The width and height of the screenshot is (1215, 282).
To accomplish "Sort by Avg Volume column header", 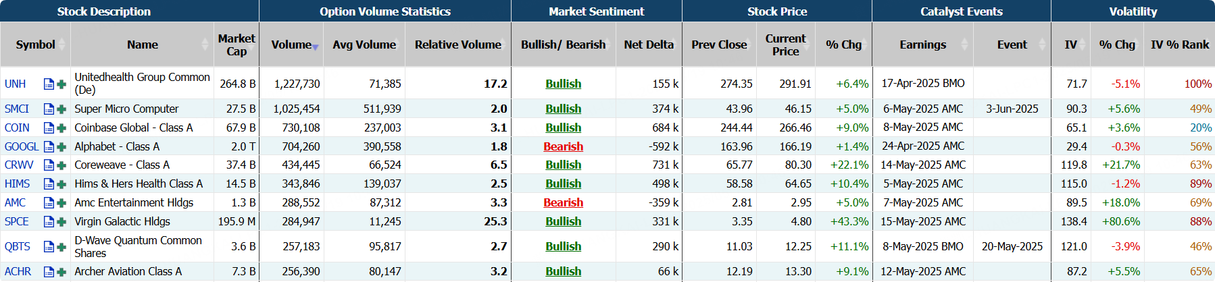I will pos(364,45).
